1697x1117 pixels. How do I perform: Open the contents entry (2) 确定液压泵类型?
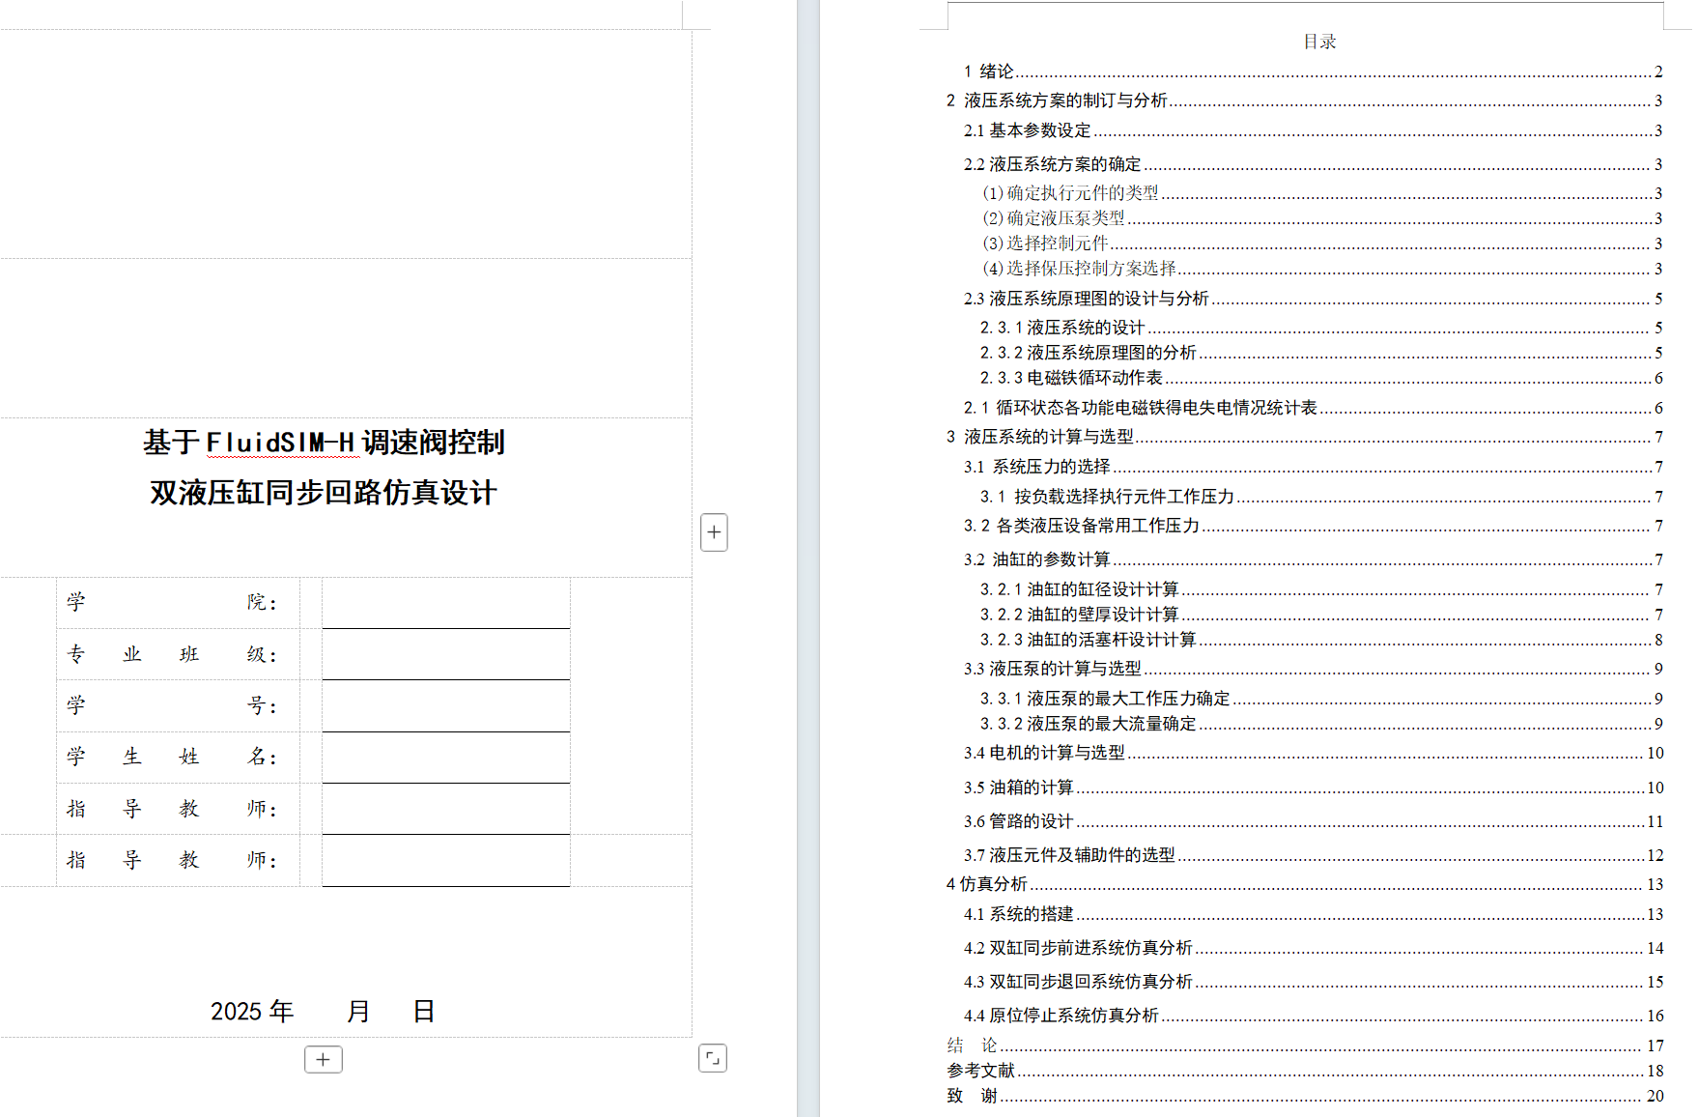coord(1321,218)
